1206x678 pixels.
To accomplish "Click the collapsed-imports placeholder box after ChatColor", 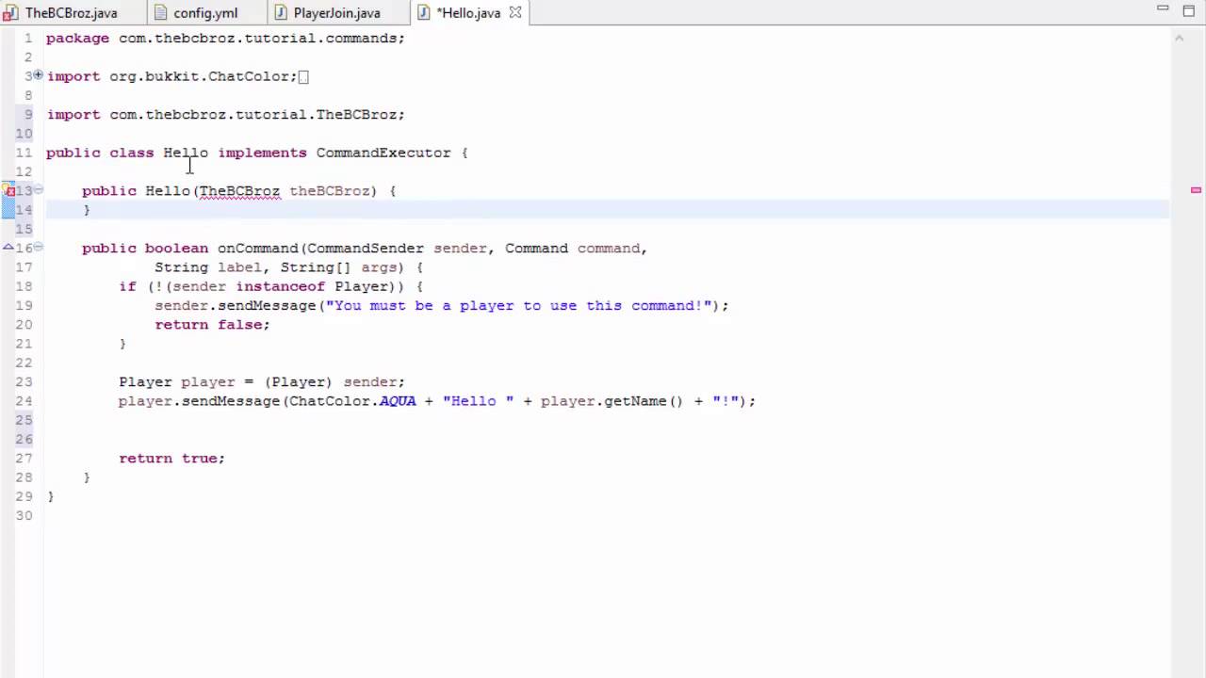I will tap(303, 76).
